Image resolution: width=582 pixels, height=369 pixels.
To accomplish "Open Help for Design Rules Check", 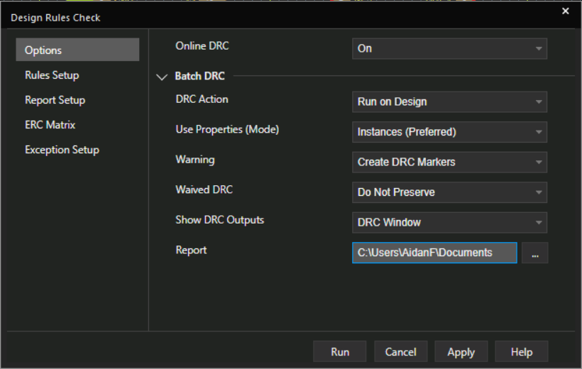I will [x=522, y=351].
